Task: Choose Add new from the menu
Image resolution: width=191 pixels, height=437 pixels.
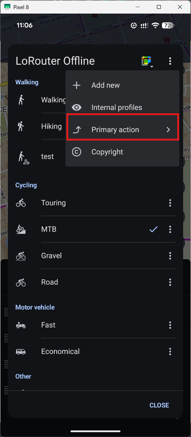Action: click(x=122, y=85)
